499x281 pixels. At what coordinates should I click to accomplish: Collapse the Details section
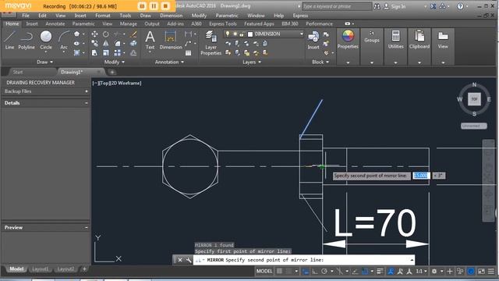(87, 103)
